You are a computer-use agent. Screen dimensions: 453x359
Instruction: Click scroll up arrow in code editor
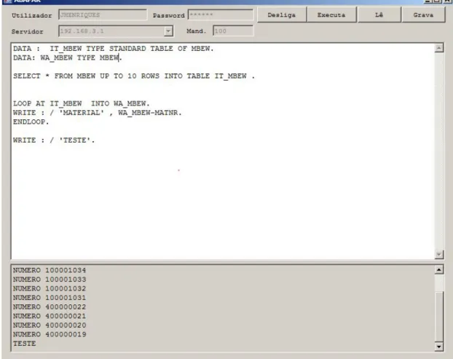click(x=439, y=48)
